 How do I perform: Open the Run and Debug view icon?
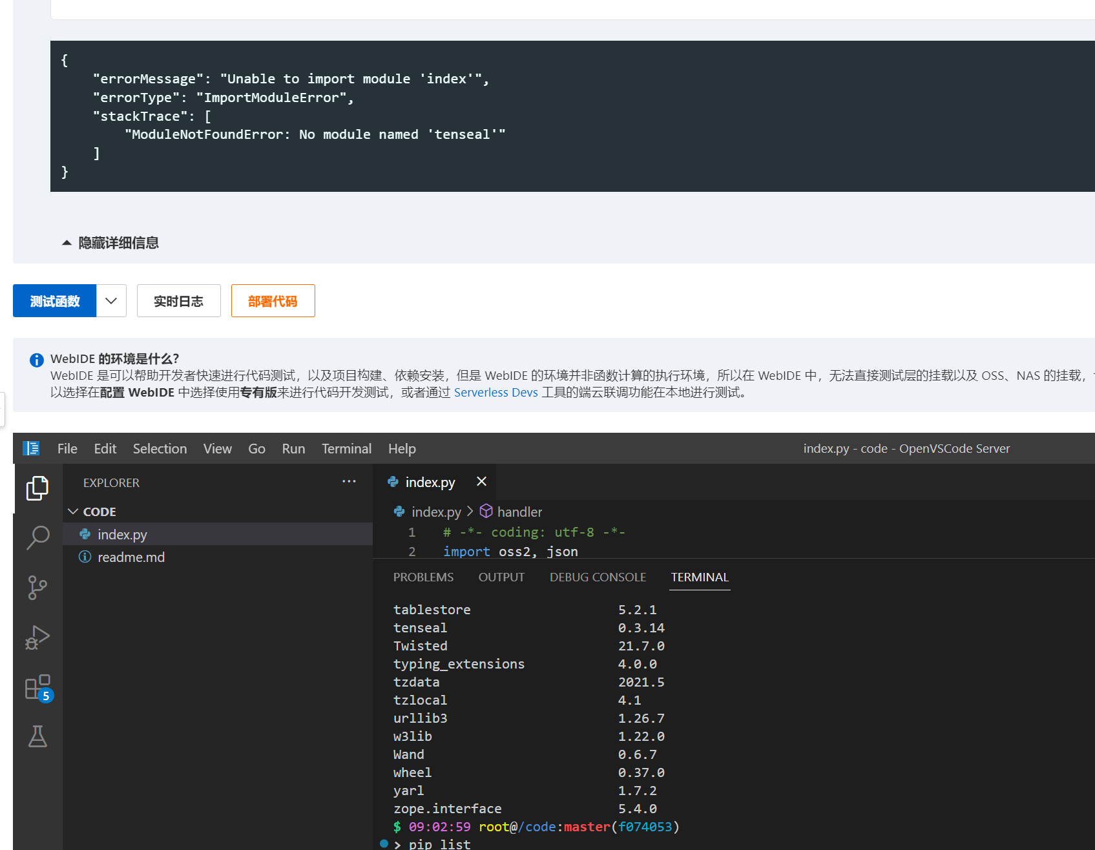37,637
